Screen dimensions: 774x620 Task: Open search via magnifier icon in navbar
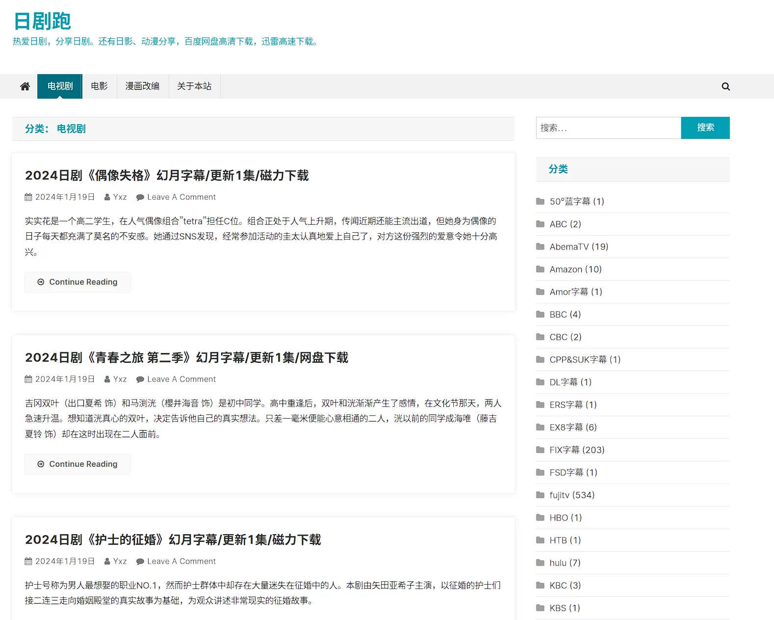point(725,86)
